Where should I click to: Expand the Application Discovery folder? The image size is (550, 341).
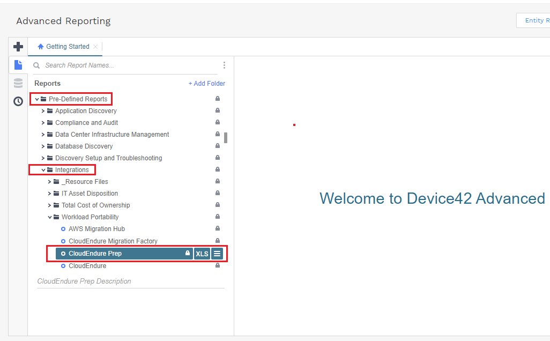[x=43, y=111]
